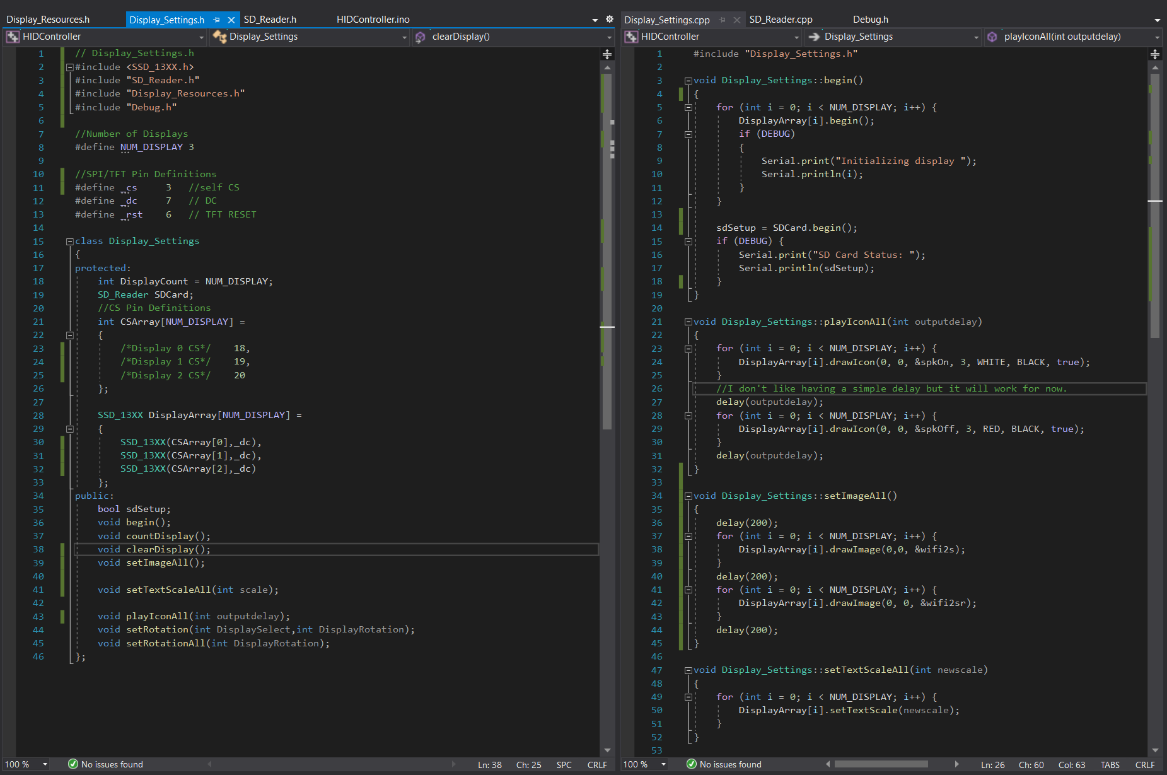This screenshot has width=1167, height=775.
Task: Click the NUM_DISPLAY define on line 8
Action: pos(151,147)
